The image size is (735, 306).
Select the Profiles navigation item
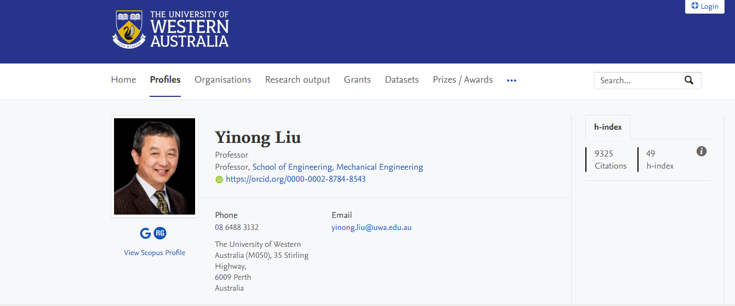click(165, 80)
